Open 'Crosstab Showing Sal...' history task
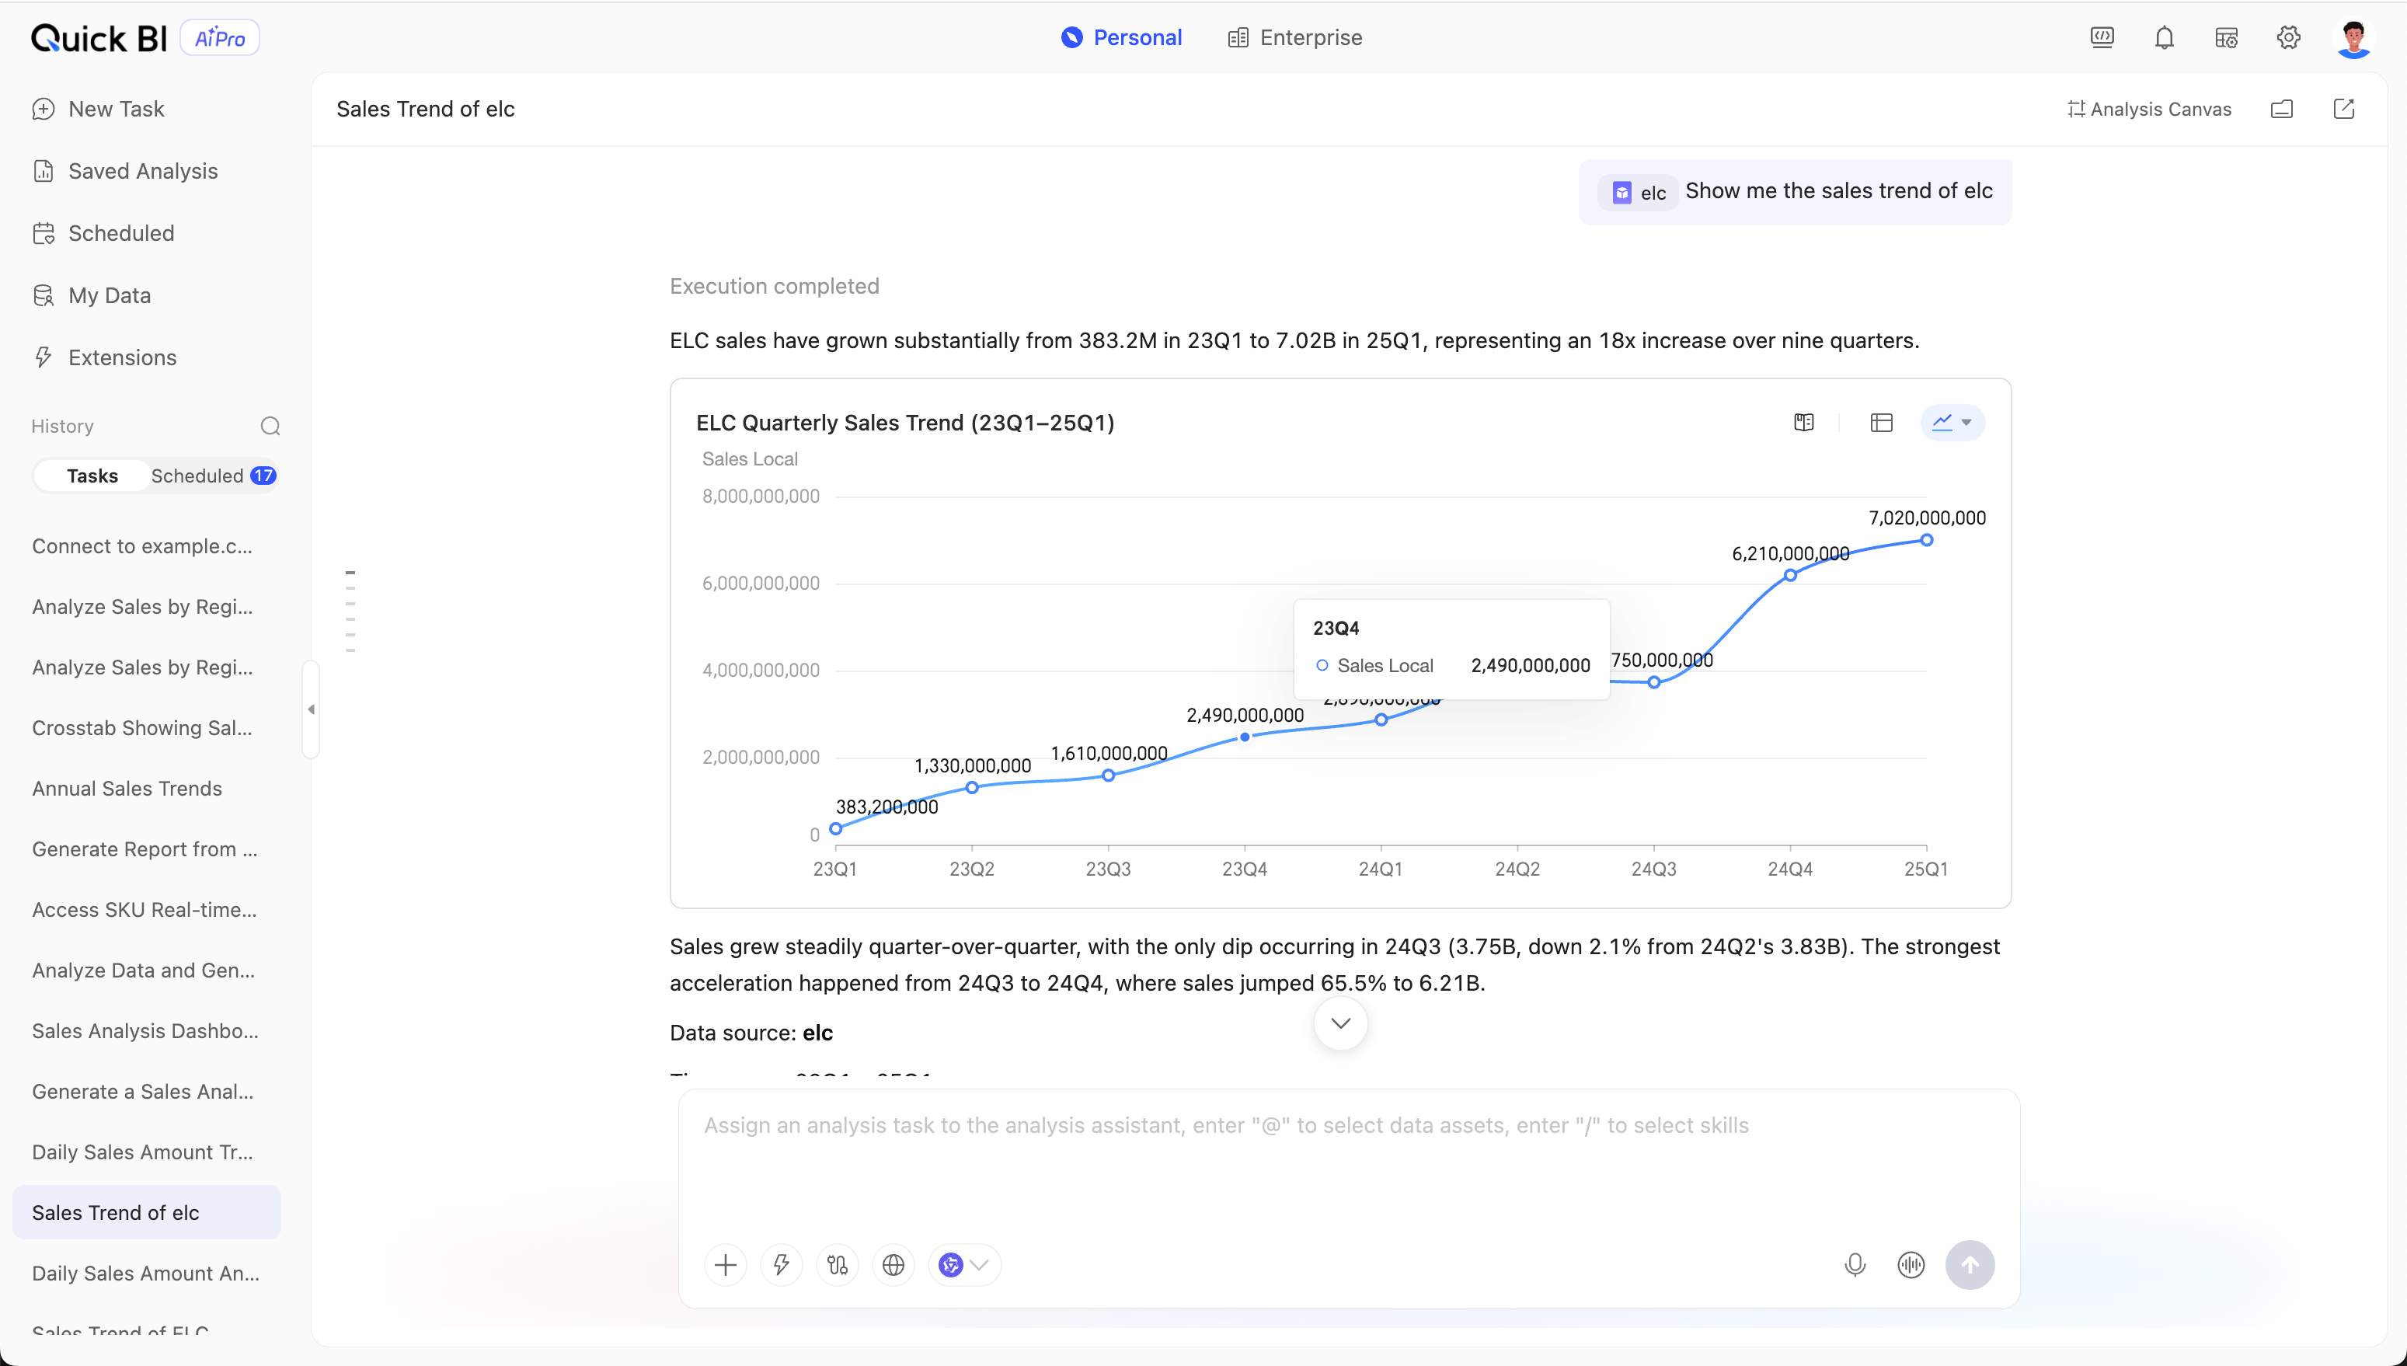The height and width of the screenshot is (1366, 2407). pos(146,728)
